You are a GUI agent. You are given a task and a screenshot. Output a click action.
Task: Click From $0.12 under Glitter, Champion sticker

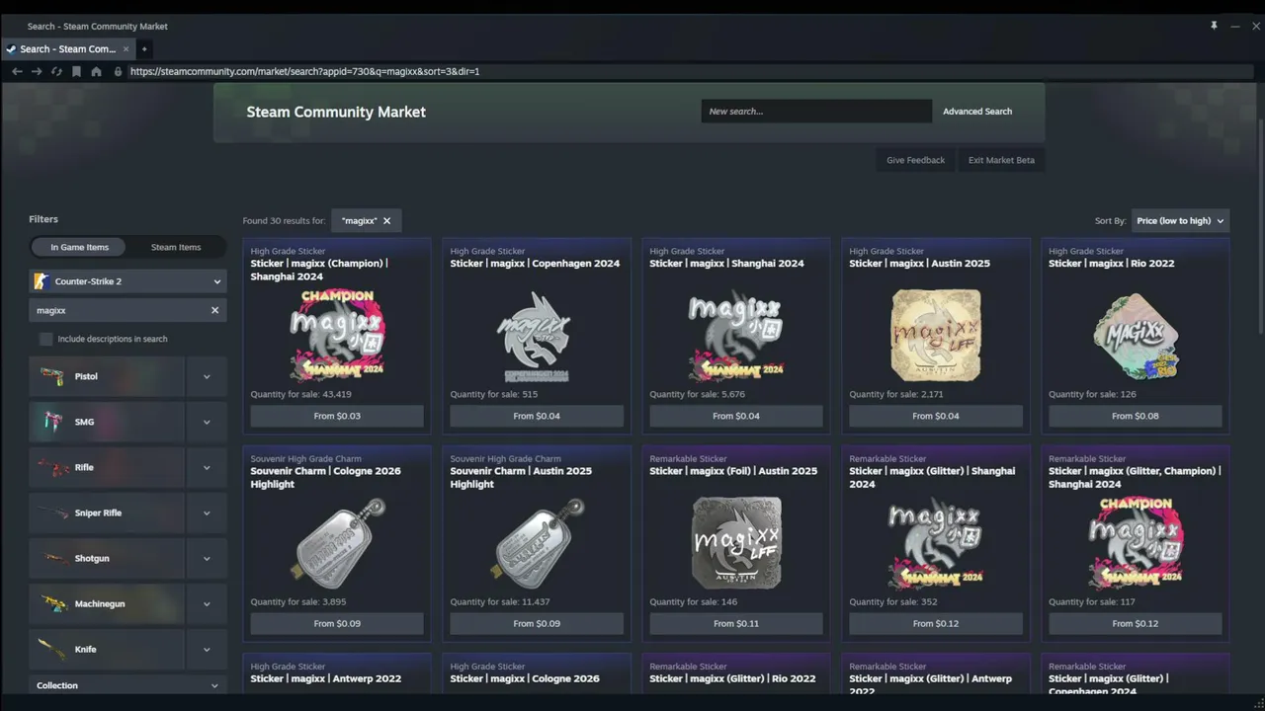click(x=1136, y=623)
